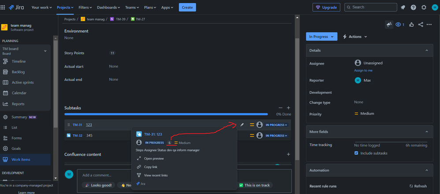The height and width of the screenshot is (194, 440).
Task: Open the TM-31 subtask link
Action: tap(78, 125)
